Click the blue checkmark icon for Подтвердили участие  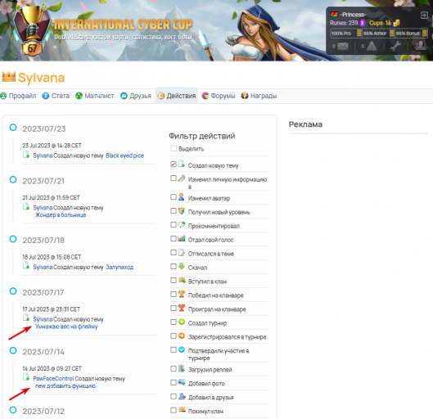pyautogui.click(x=182, y=349)
